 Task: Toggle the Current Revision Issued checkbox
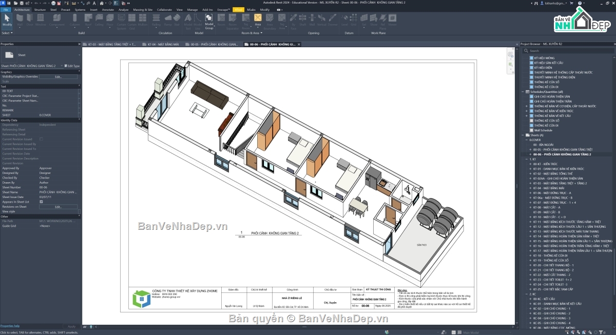[41, 139]
